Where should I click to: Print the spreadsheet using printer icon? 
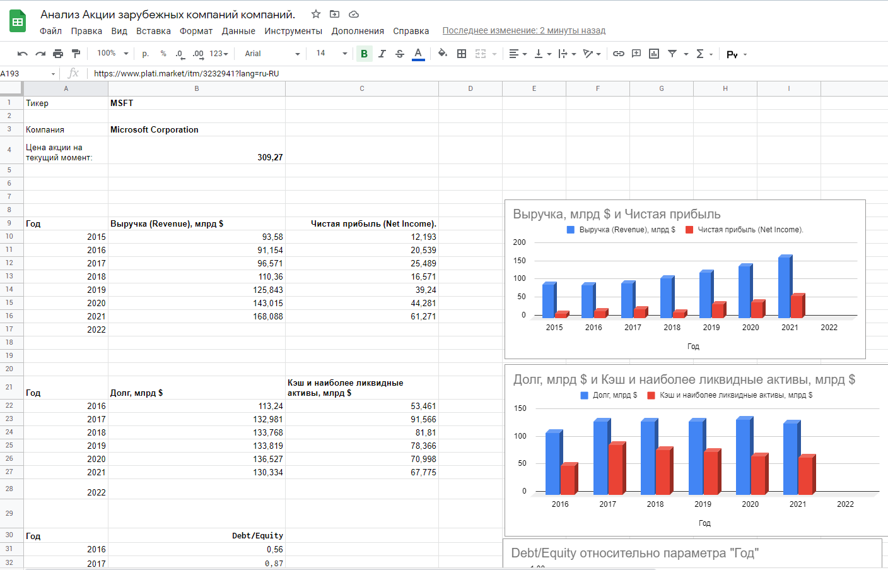click(58, 54)
